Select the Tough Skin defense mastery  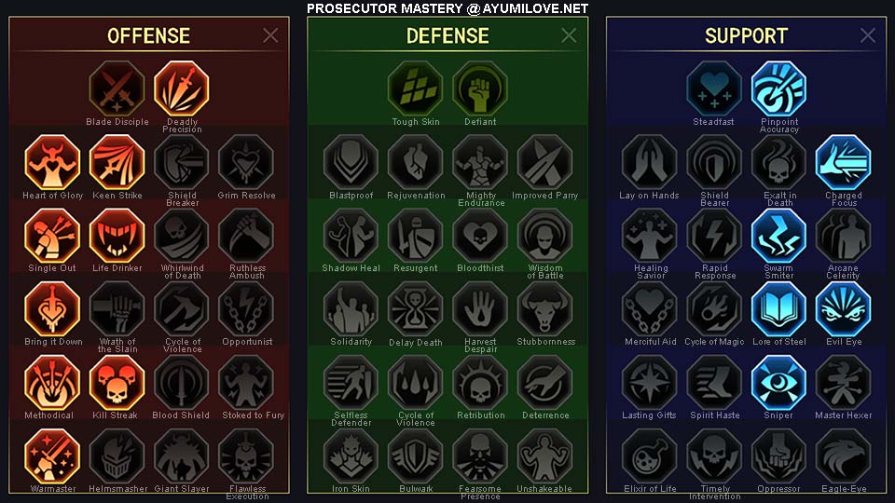pyautogui.click(x=416, y=89)
